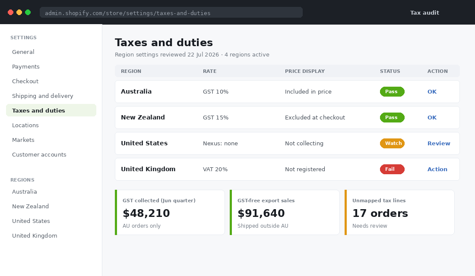This screenshot has width=475, height=276.
Task: Click REGION column header
Action: (x=131, y=71)
